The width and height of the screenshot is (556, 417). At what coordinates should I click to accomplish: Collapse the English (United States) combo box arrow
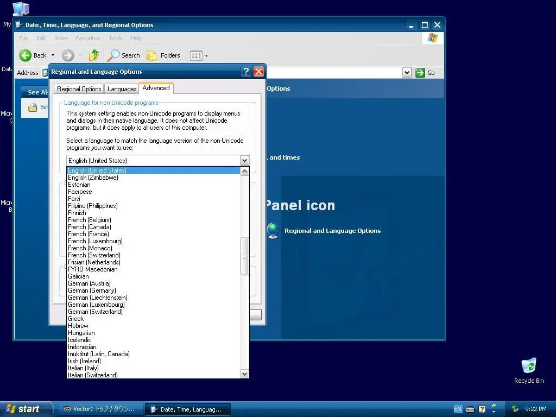click(x=244, y=161)
